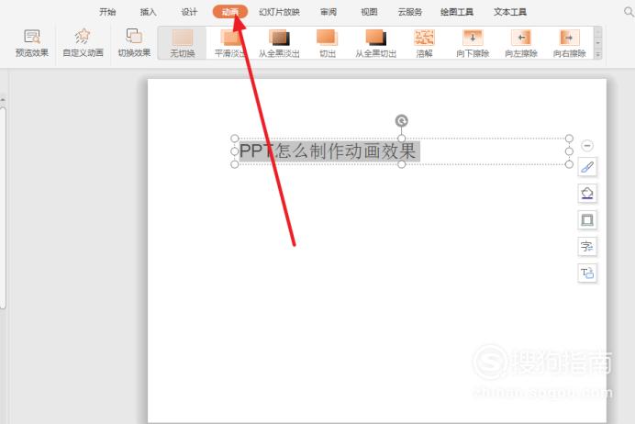Click the search magnifier icon
The width and height of the screenshot is (635, 424).
pos(629,12)
